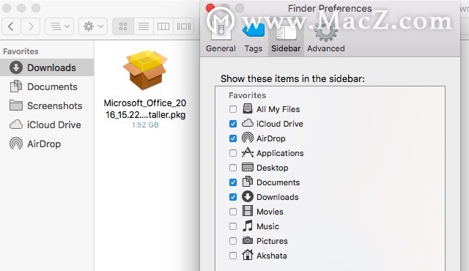
Task: Click the Movies label in preferences
Action: coord(270,212)
